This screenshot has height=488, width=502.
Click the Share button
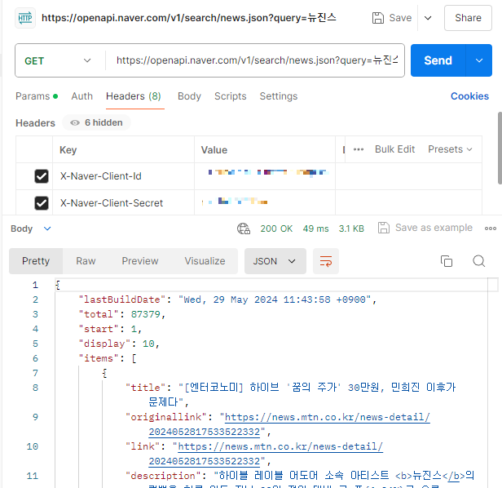point(468,18)
